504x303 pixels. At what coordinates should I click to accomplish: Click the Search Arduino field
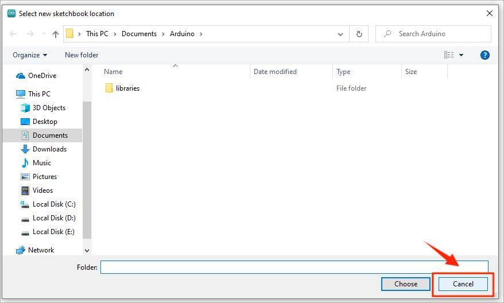click(433, 34)
